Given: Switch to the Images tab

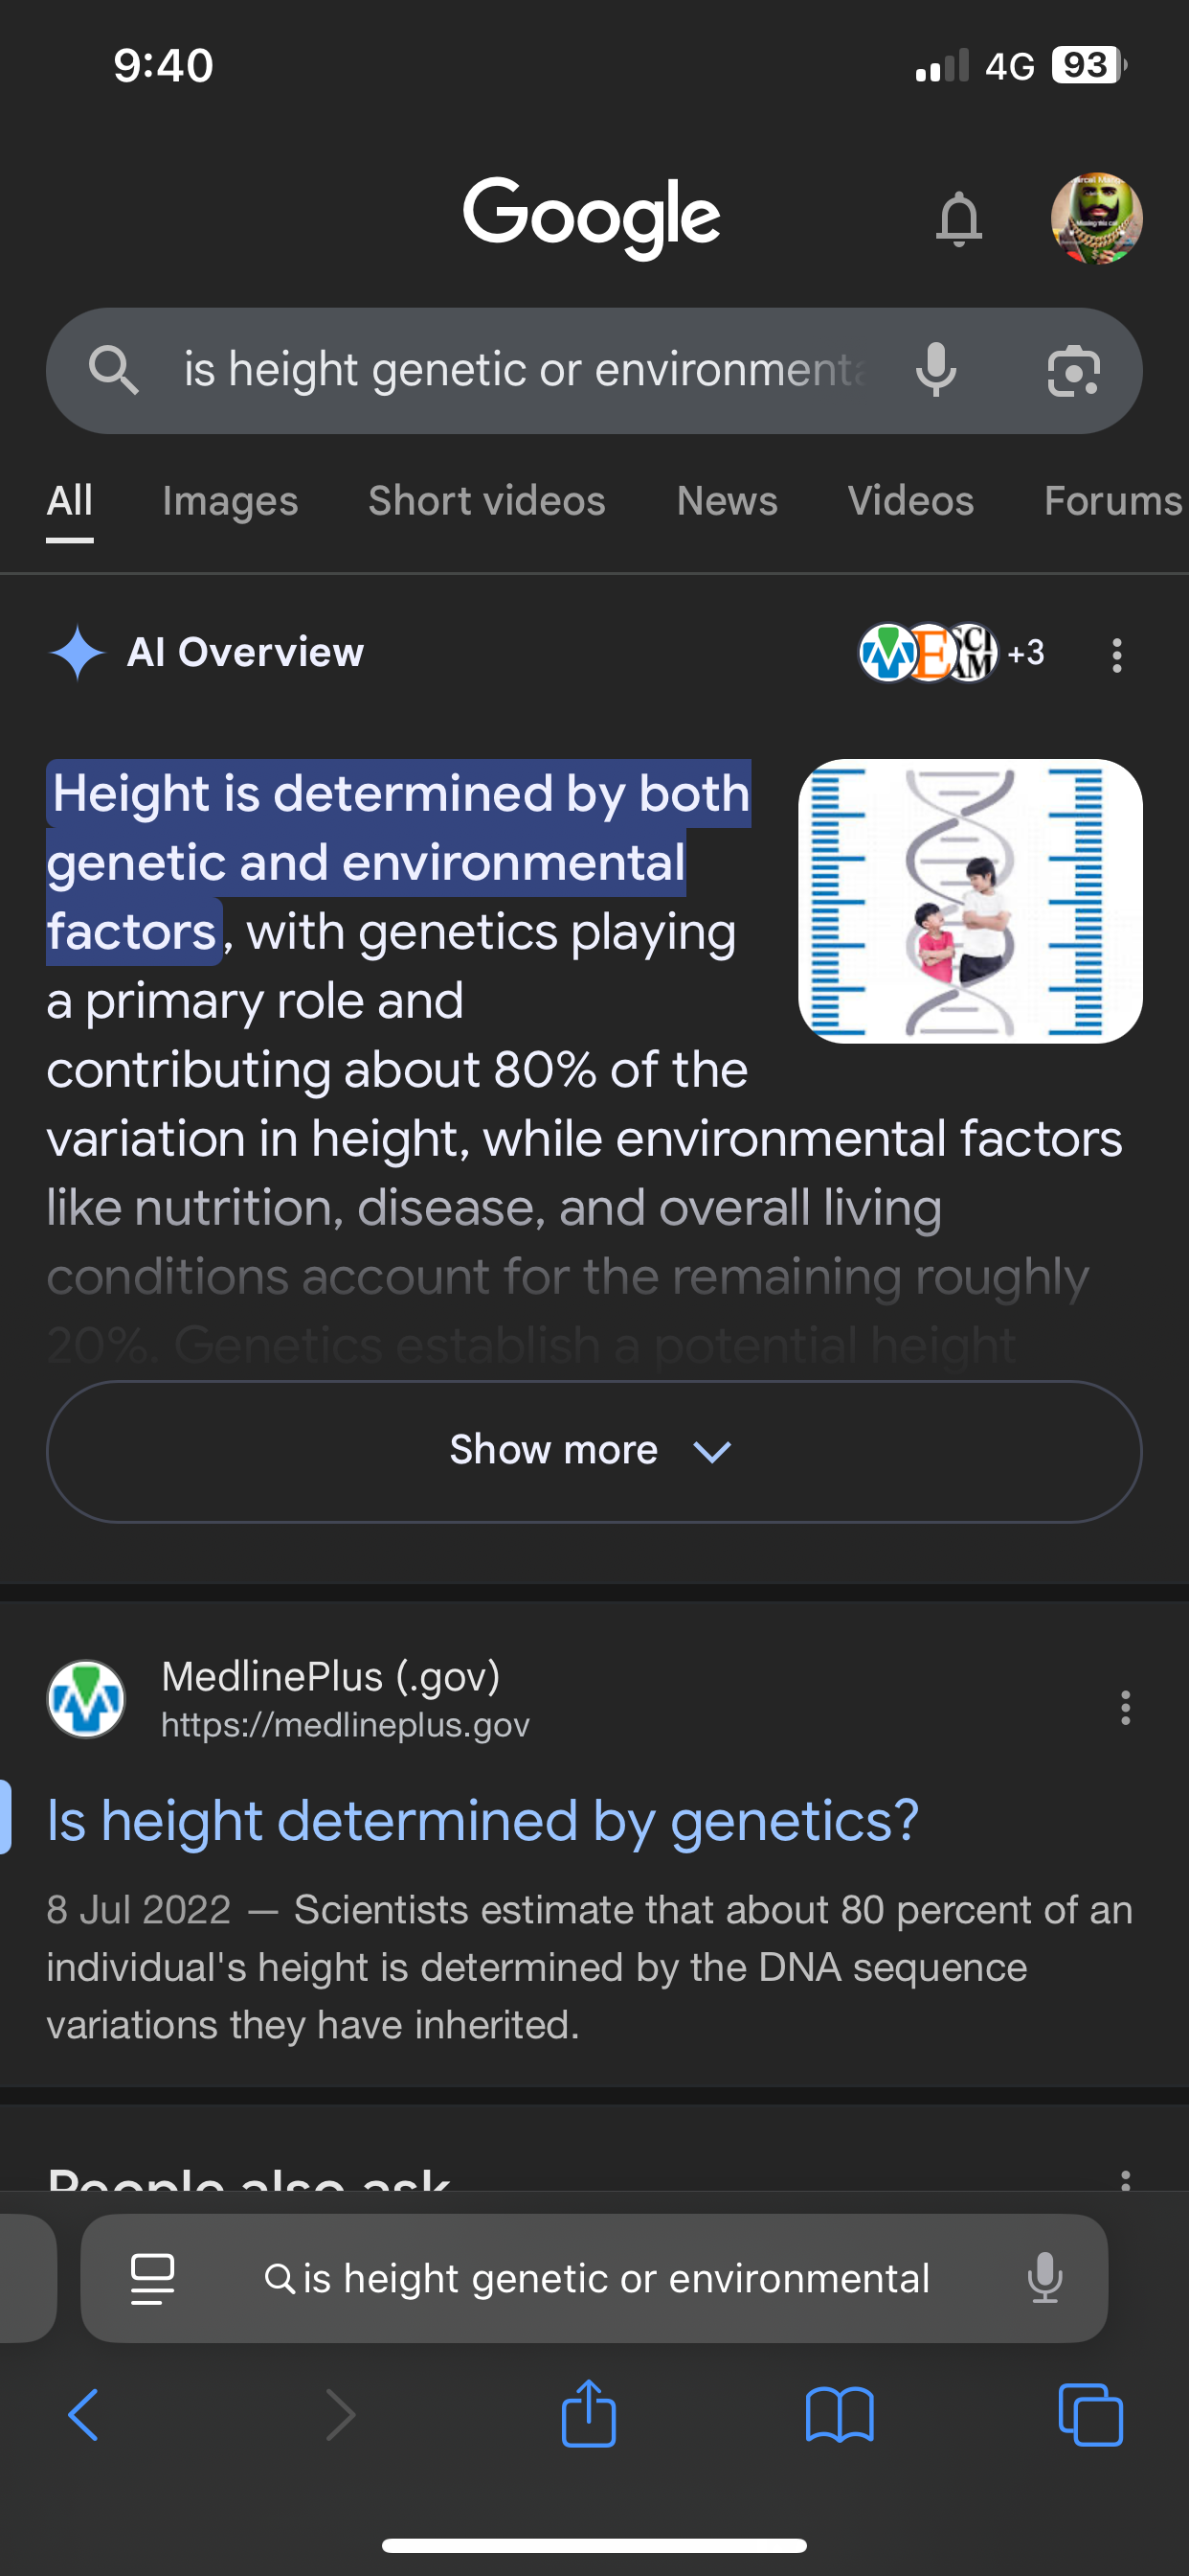Looking at the screenshot, I should click(230, 501).
